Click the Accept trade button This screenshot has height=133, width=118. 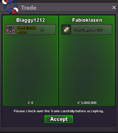(59, 119)
